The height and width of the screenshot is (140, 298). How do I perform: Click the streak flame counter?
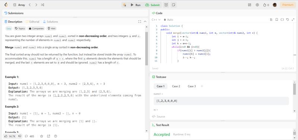coord(266,5)
